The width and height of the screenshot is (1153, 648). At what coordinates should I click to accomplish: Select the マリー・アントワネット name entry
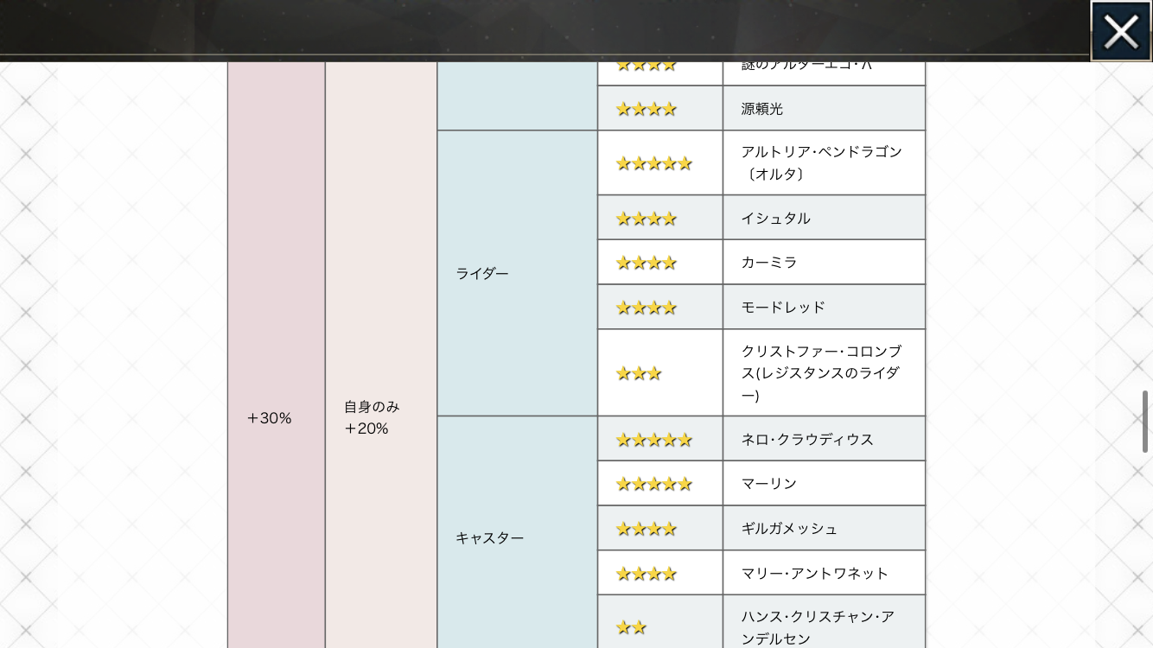814,574
